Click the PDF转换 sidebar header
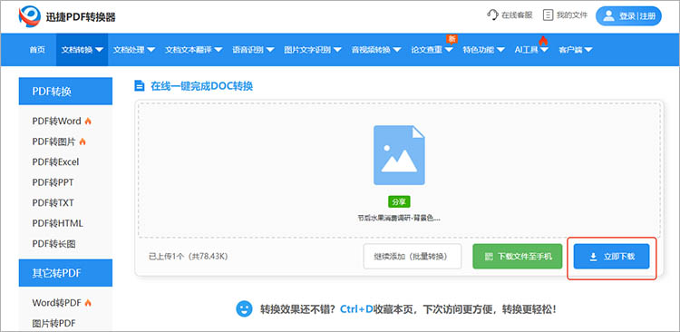The height and width of the screenshot is (332, 680). coord(65,91)
